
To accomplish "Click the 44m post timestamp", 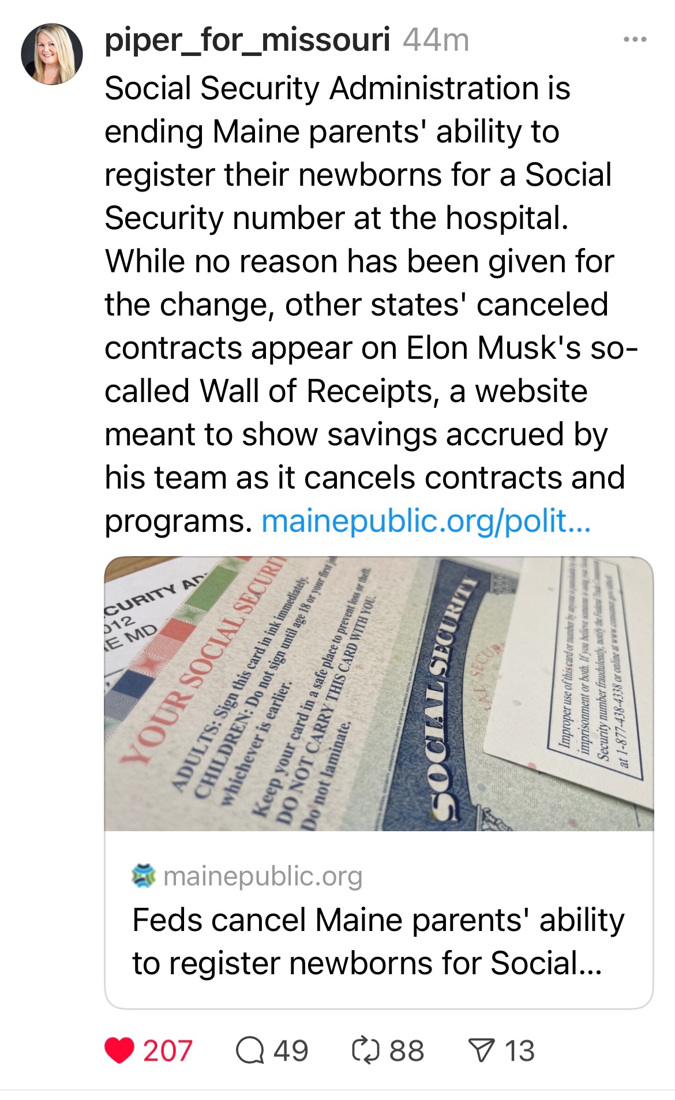I will pyautogui.click(x=436, y=40).
